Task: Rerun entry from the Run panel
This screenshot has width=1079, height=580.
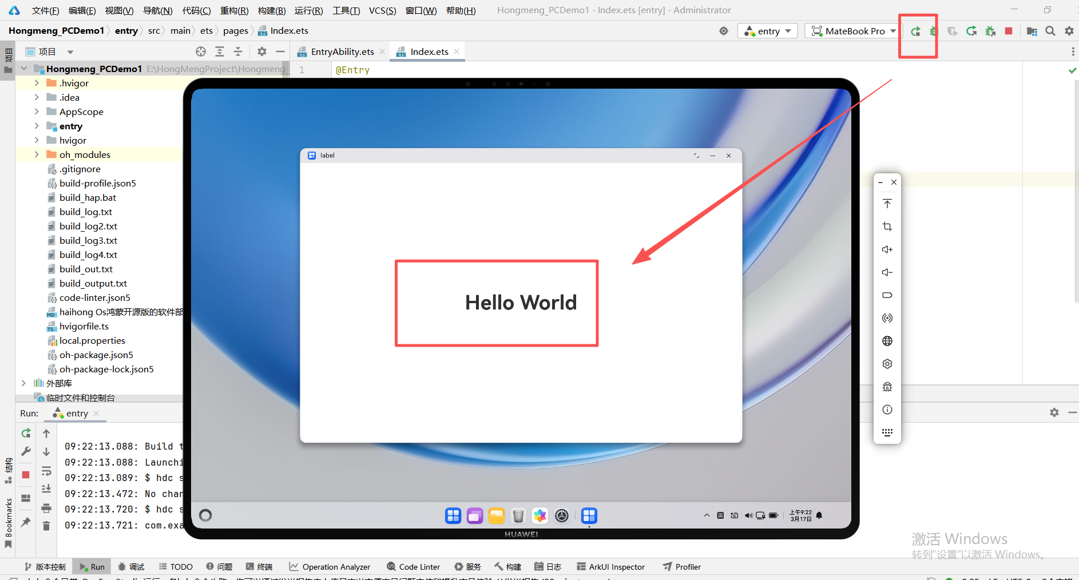Action: tap(26, 433)
